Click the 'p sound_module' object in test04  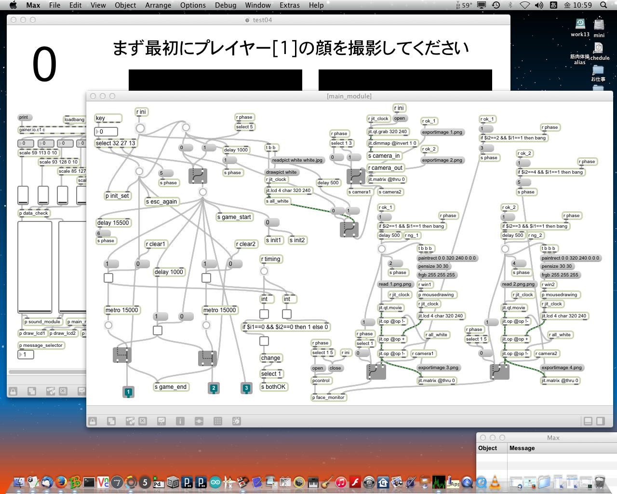(x=43, y=322)
